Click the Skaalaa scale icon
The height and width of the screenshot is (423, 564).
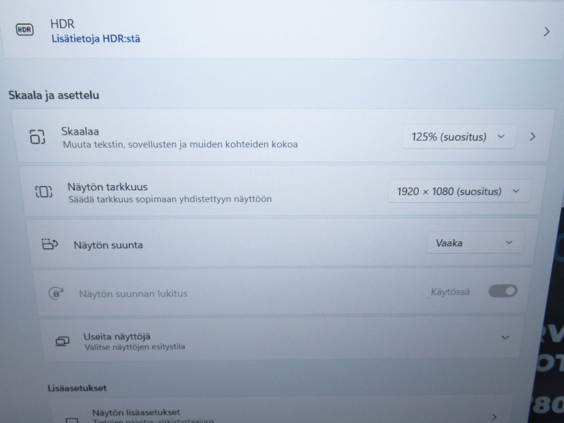coord(37,137)
